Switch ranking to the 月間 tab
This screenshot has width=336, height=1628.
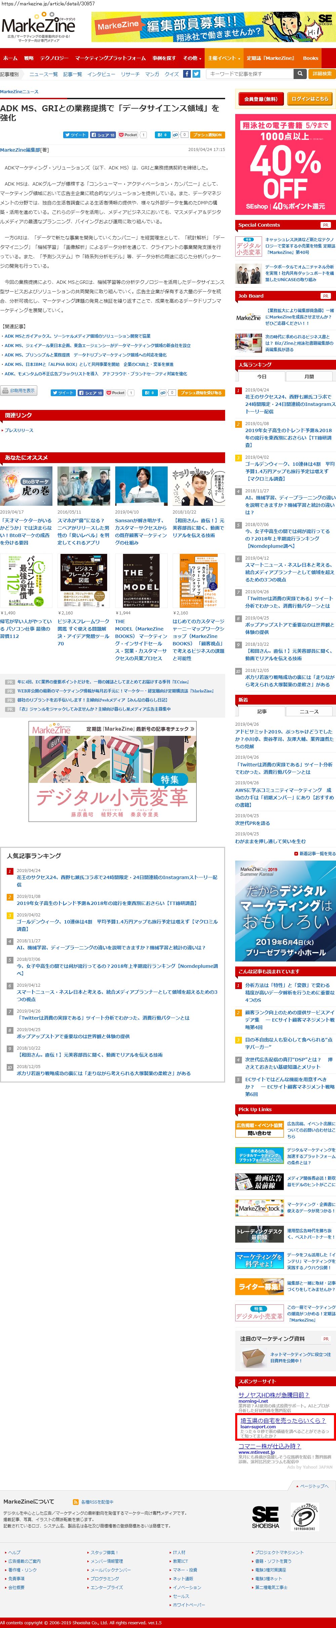pos(309,376)
